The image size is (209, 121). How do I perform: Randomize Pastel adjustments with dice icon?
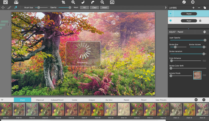tap(204, 32)
